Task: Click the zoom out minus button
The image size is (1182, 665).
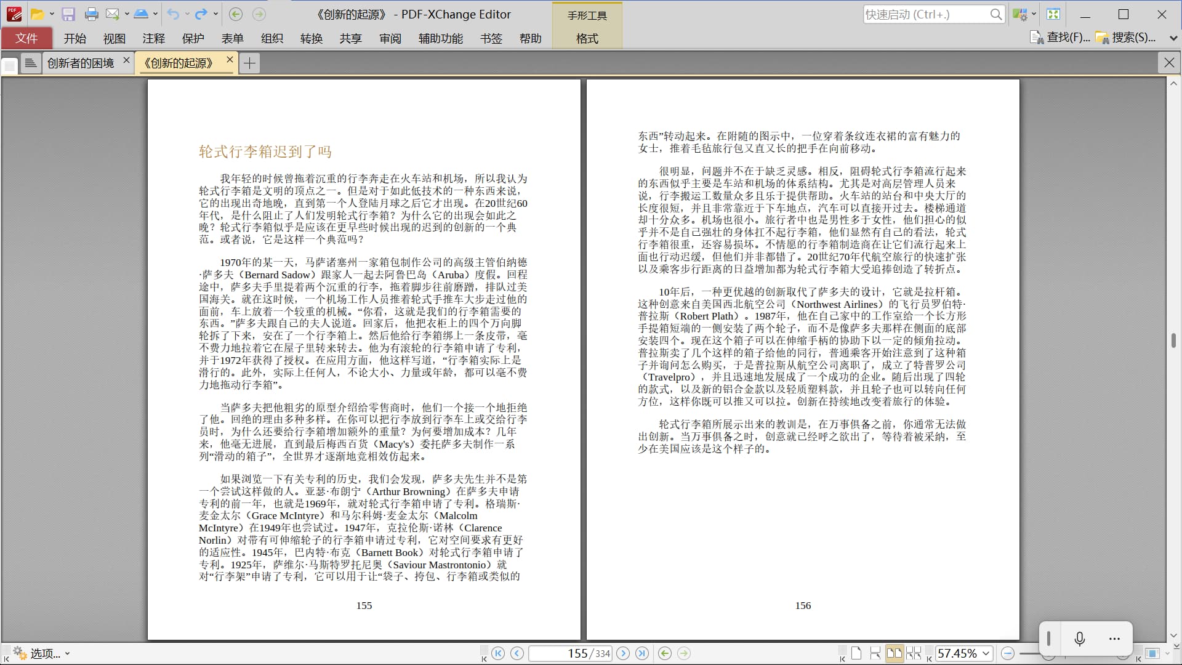Action: (x=1008, y=653)
